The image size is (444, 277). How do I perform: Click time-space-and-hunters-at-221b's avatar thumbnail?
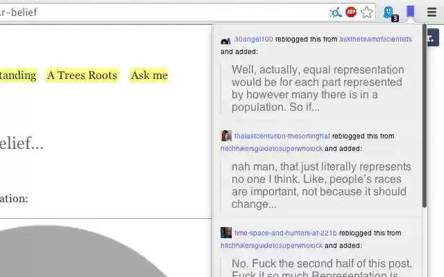226,233
